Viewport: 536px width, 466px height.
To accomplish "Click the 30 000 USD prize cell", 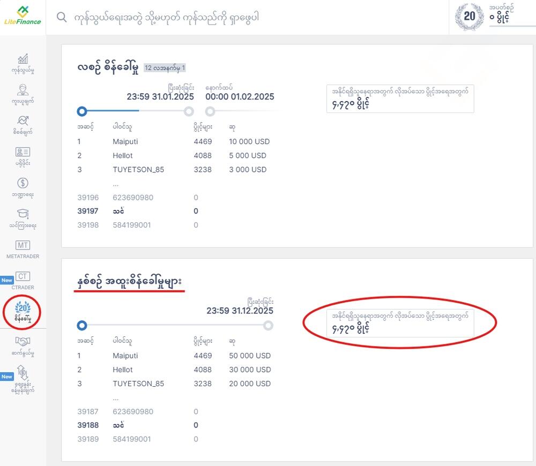I will tap(250, 370).
